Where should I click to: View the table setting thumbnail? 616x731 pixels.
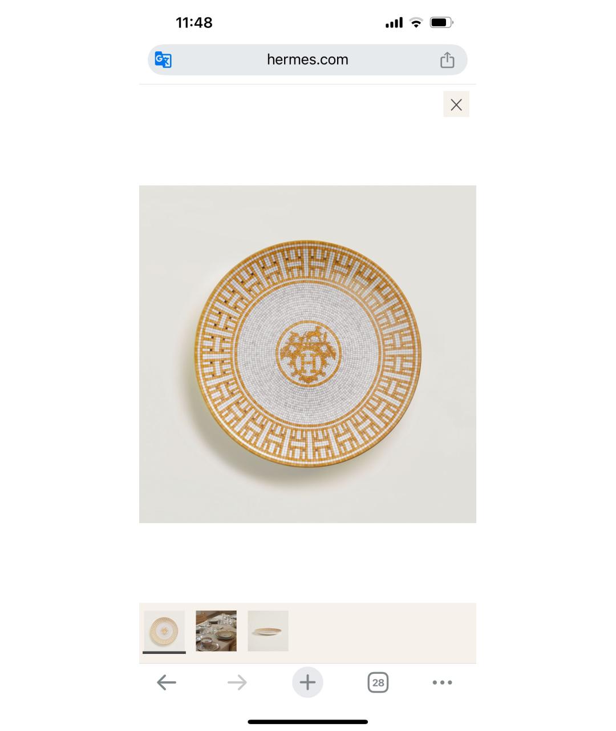[216, 630]
